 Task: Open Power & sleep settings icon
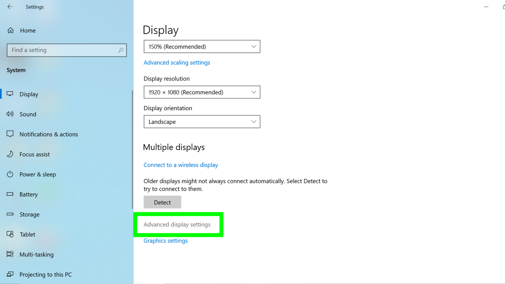tap(10, 174)
